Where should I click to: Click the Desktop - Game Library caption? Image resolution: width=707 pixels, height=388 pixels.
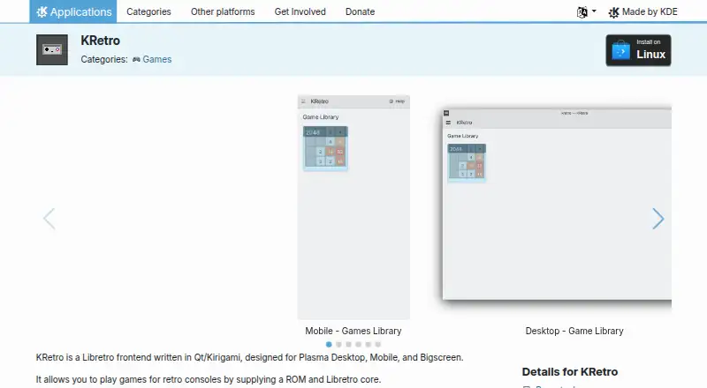coord(574,331)
